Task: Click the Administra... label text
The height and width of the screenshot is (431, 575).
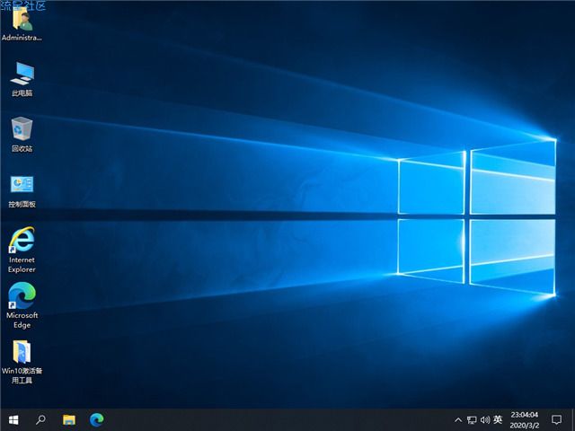Action: (x=22, y=38)
